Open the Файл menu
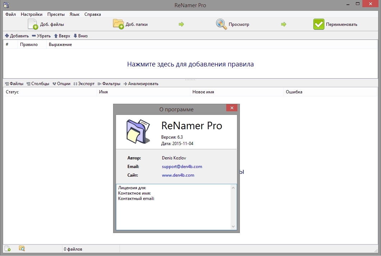The image size is (381, 256). click(x=11, y=14)
